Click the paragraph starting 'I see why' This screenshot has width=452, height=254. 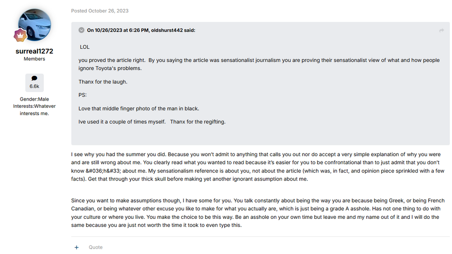tap(255, 167)
